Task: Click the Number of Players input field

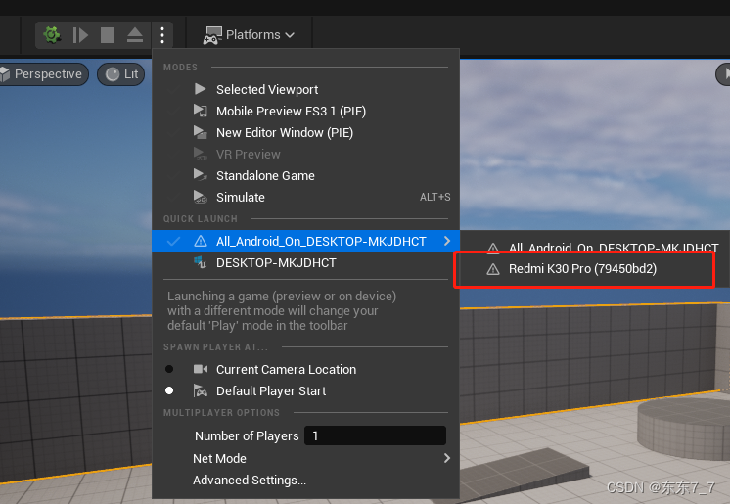Action: click(x=375, y=436)
